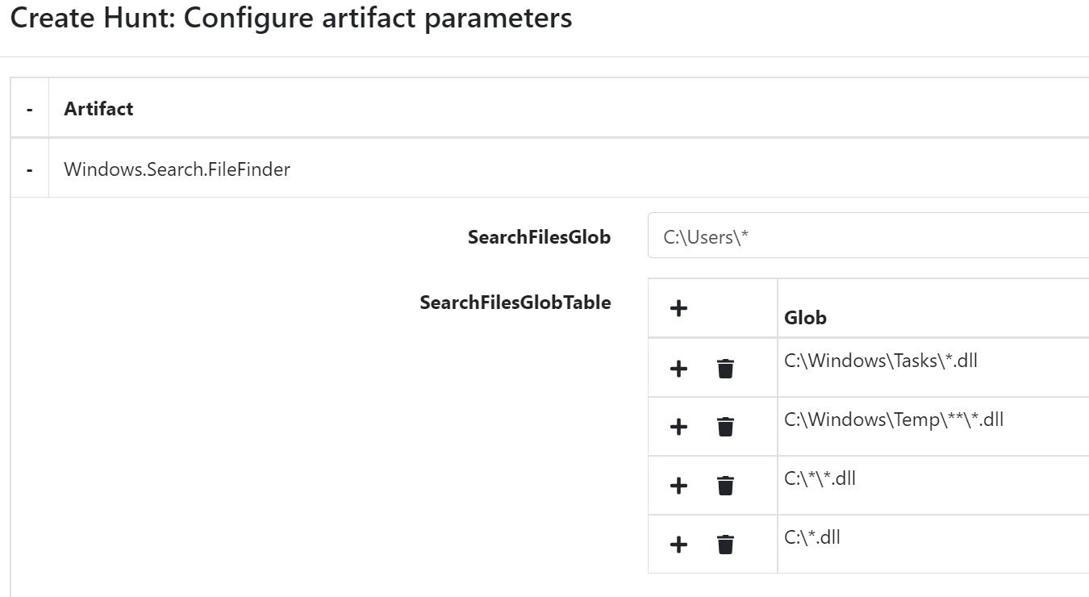This screenshot has width=1089, height=597.
Task: Remove the C:\Windows\Temp\**\*.dll glob row
Action: click(x=725, y=427)
